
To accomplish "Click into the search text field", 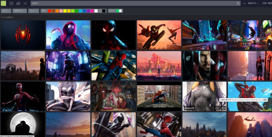I will click(x=132, y=3).
